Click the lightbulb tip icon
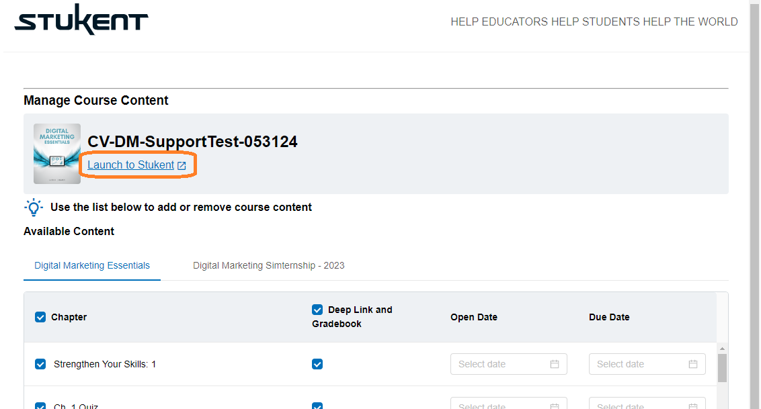This screenshot has width=761, height=409. point(34,208)
